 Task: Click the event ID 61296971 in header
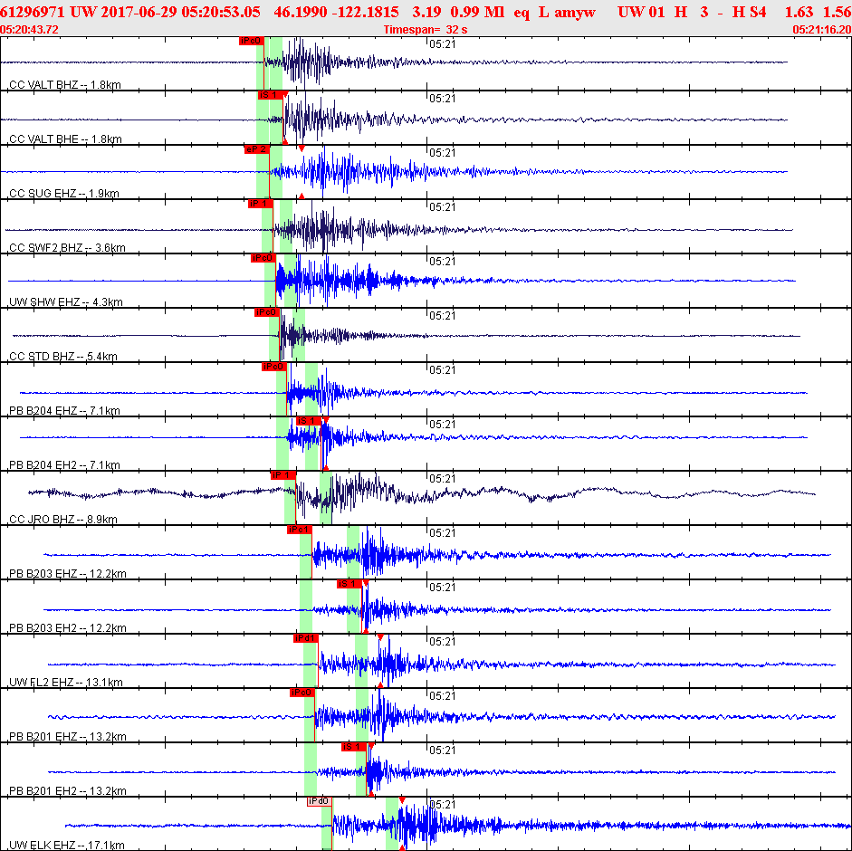pyautogui.click(x=32, y=13)
